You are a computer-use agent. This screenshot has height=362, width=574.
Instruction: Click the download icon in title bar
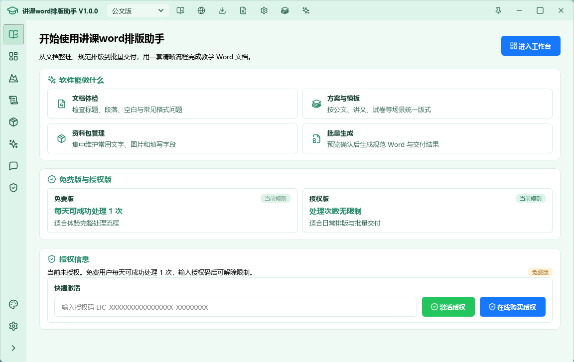tap(222, 10)
